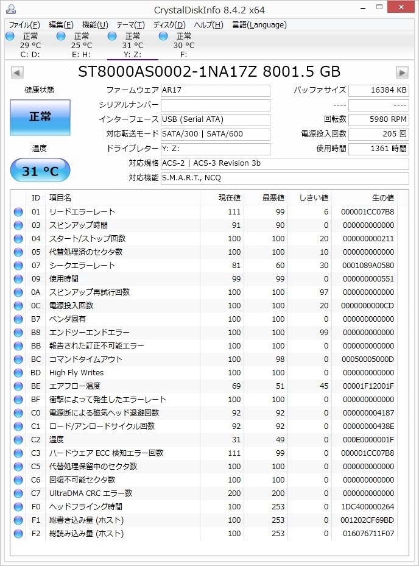Click the ドライブレター field Y: Z:

216,149
